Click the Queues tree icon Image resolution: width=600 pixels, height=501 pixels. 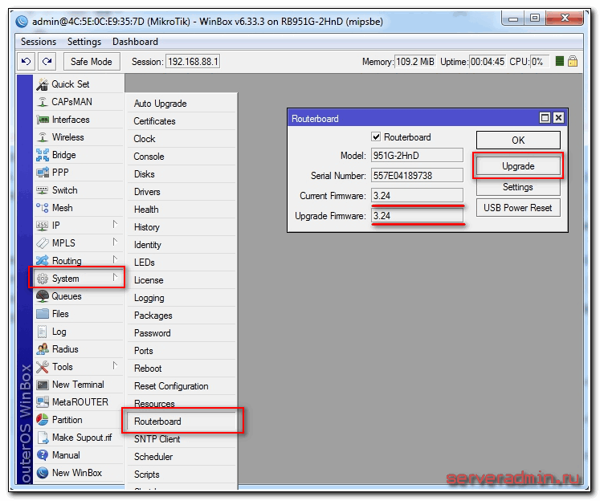click(43, 296)
